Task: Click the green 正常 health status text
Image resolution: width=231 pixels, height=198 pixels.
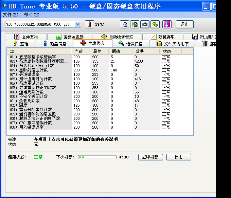Action: 38,157
